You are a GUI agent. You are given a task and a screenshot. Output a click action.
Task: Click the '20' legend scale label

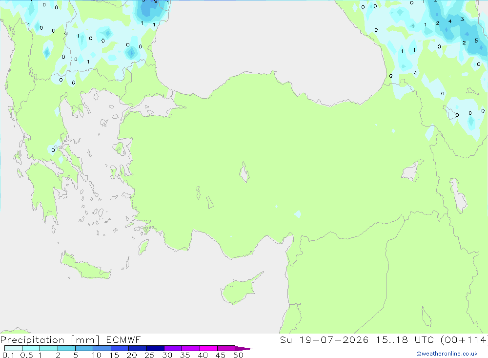132,355
